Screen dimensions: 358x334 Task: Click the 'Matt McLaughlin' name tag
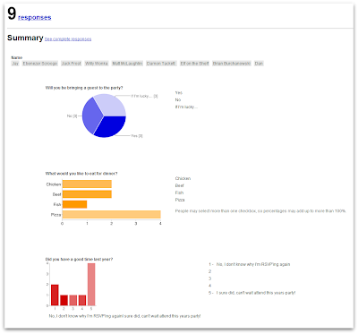tap(127, 64)
